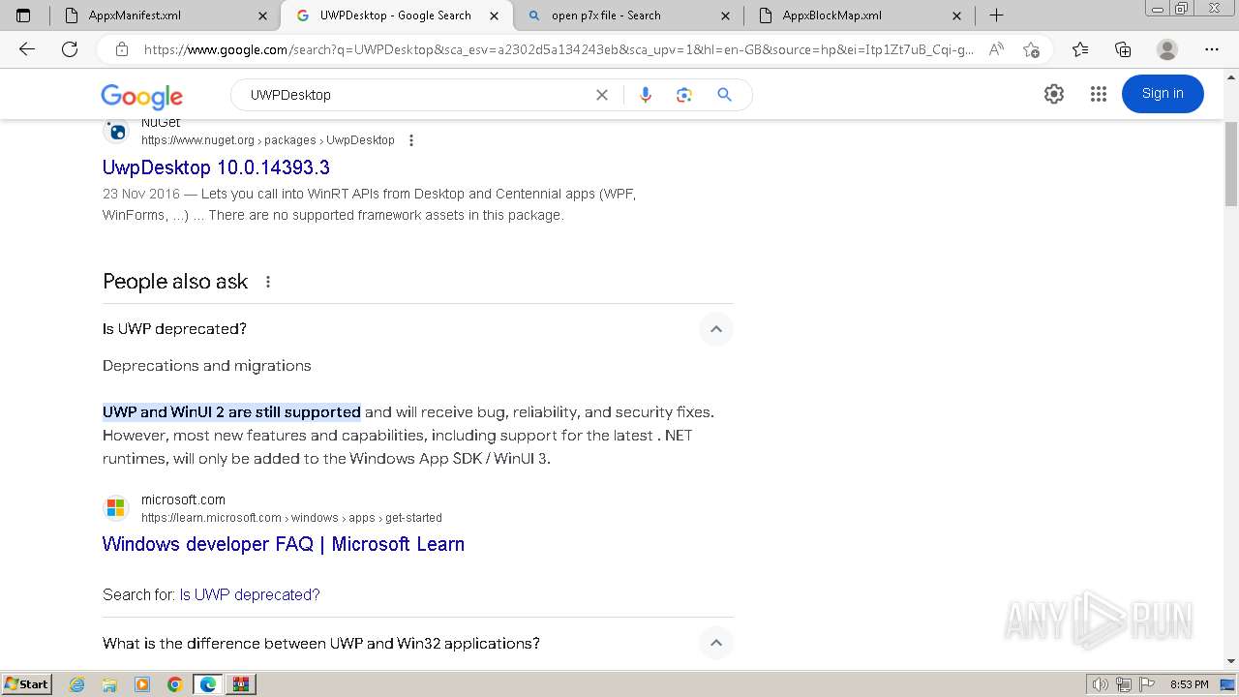Sign in to Google account
Viewport: 1239px width, 697px height.
1163,94
